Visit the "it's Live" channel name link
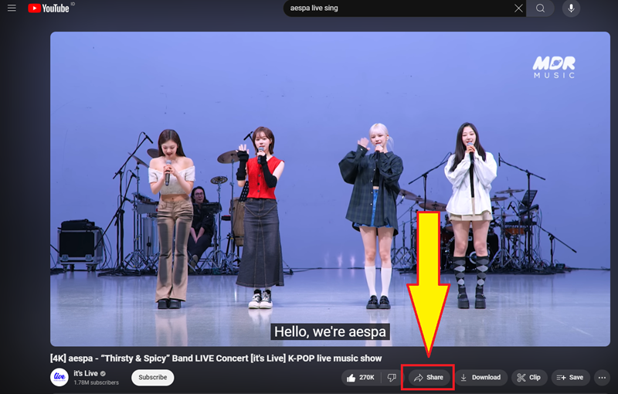Screen dimensions: 618x394 [x=85, y=373]
